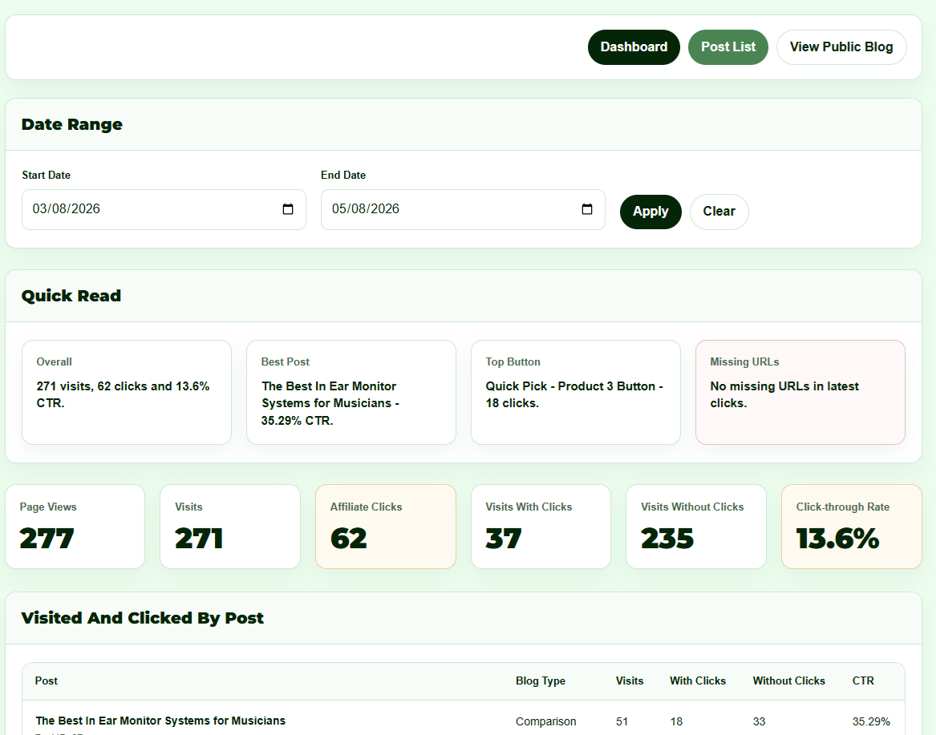This screenshot has width=936, height=735.
Task: Focus the Start Date field 03/08/2026
Action: point(164,209)
